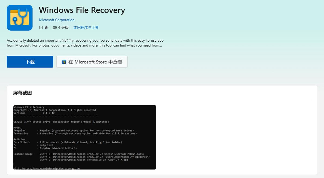Image resolution: width=324 pixels, height=178 pixels.
Task: Click the Windows File Recovery app icon
Action: point(20,18)
